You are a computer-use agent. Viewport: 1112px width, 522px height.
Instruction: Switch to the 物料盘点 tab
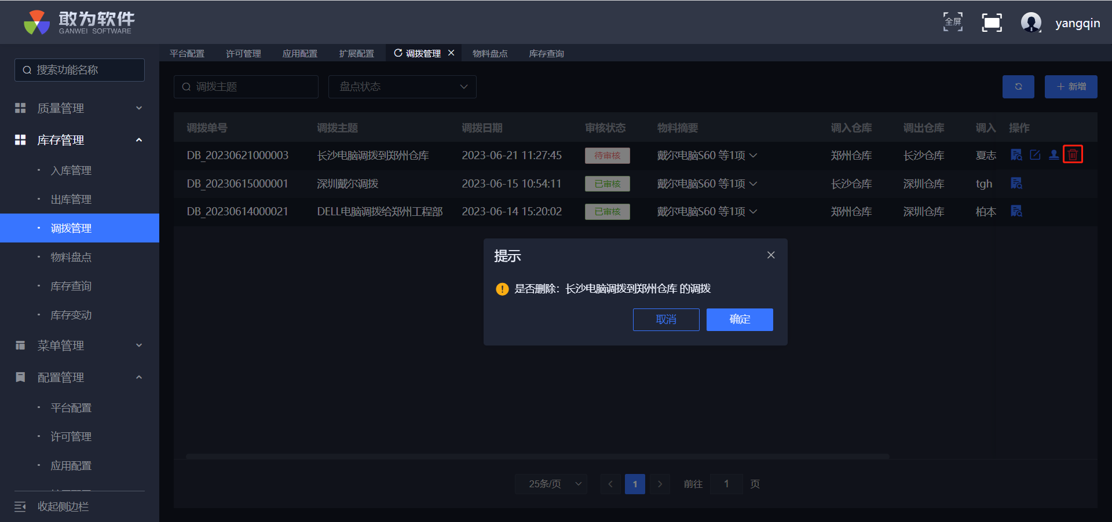coord(490,53)
